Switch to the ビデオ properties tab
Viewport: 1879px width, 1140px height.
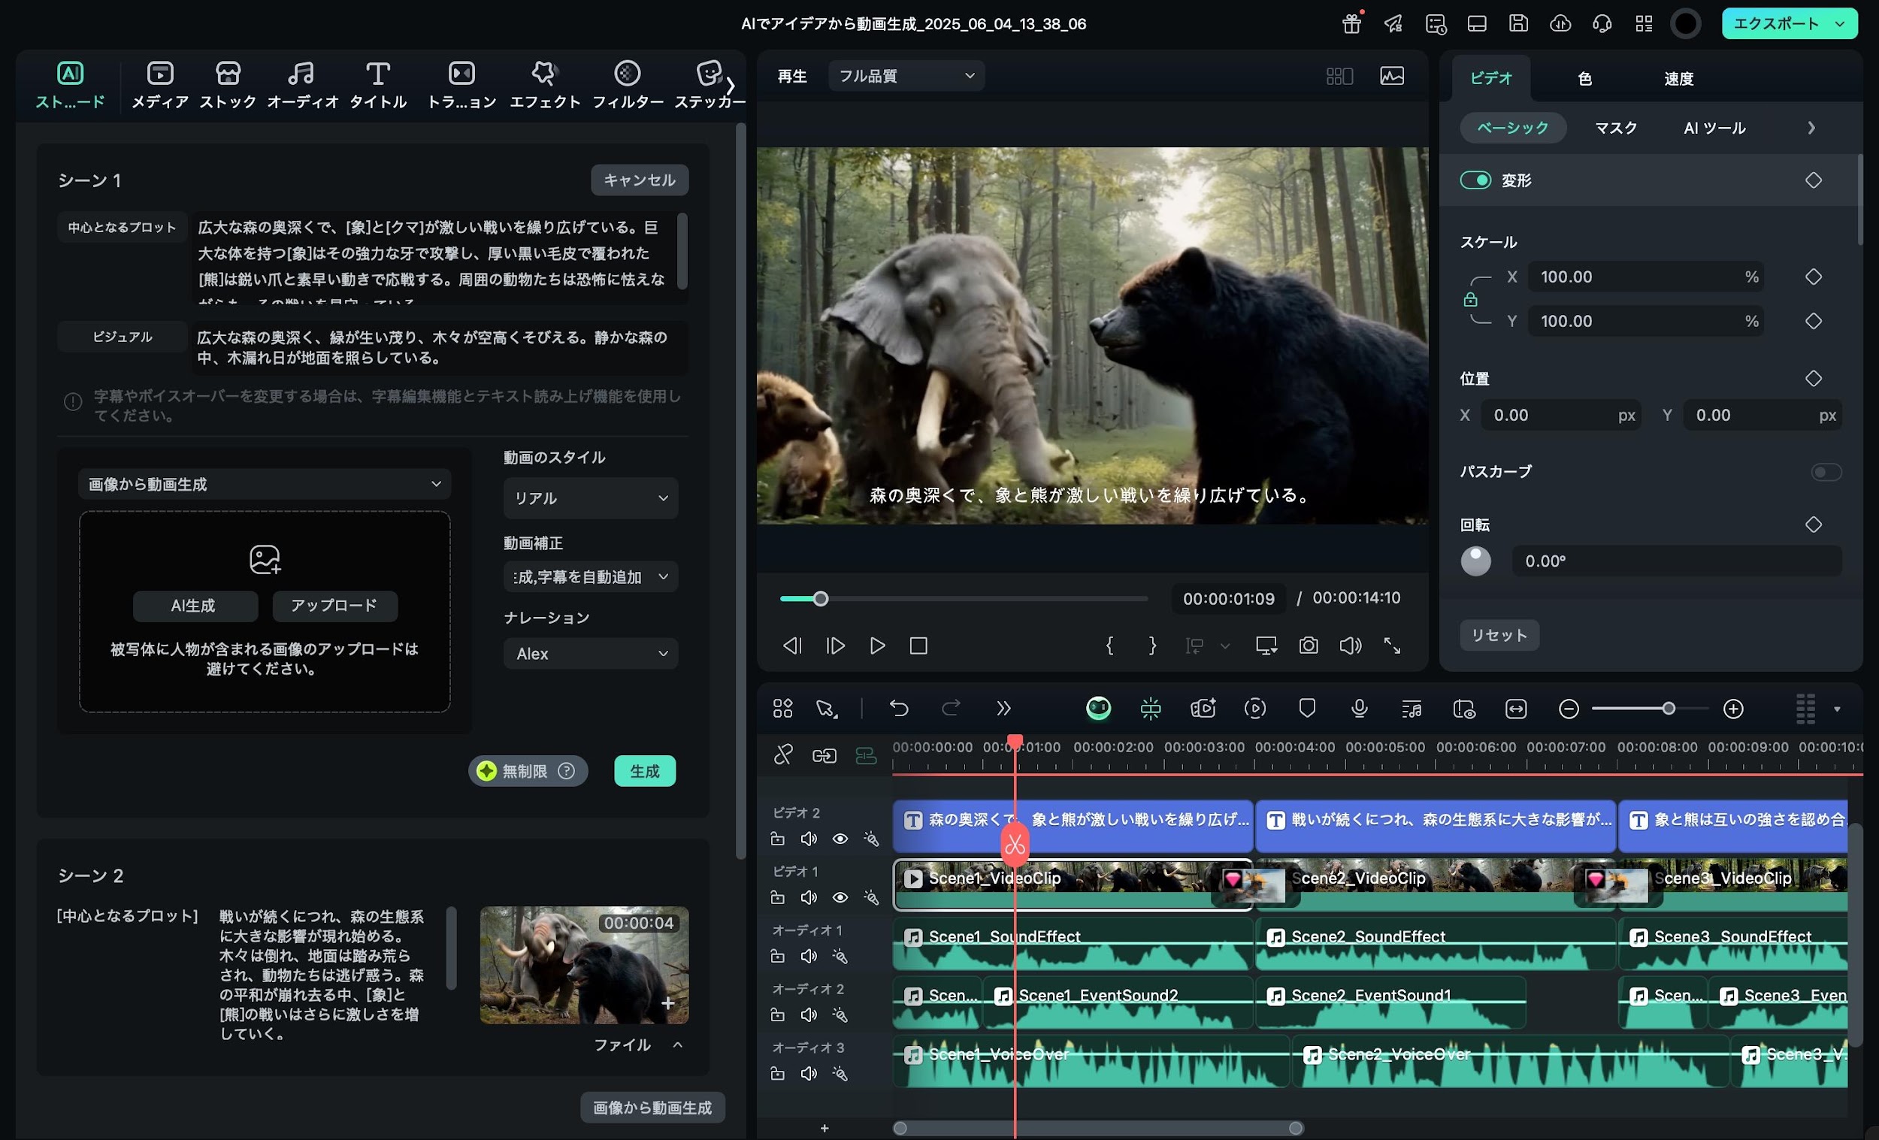pyautogui.click(x=1491, y=78)
